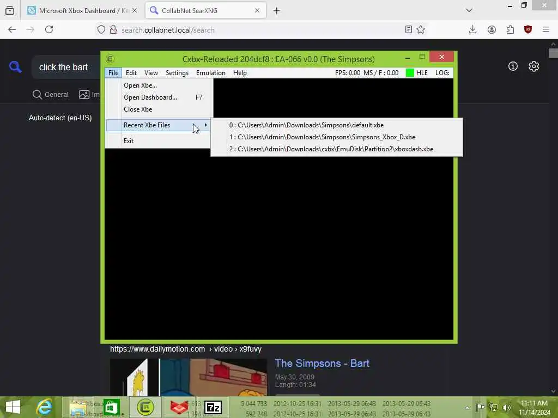The height and width of the screenshot is (418, 558).
Task: Switch to the CollabNet SearXNG tab
Action: 205,11
